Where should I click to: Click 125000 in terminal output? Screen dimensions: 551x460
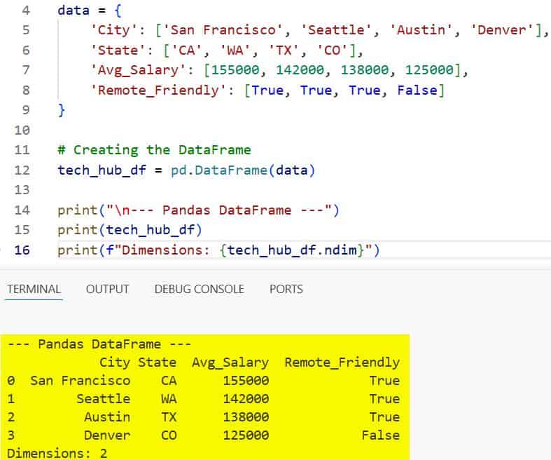click(x=246, y=435)
